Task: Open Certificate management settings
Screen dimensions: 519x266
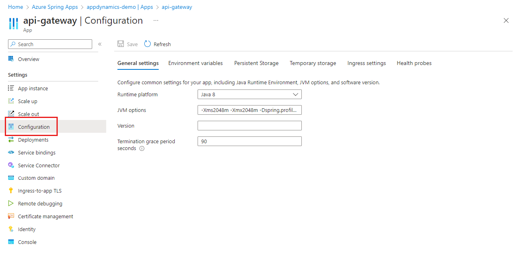Action: [x=45, y=216]
